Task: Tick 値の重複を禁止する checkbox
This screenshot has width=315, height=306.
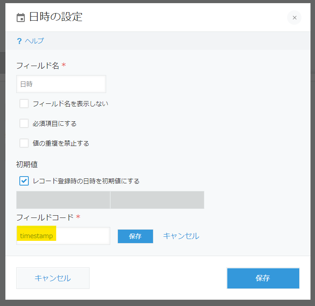Action: [24, 143]
